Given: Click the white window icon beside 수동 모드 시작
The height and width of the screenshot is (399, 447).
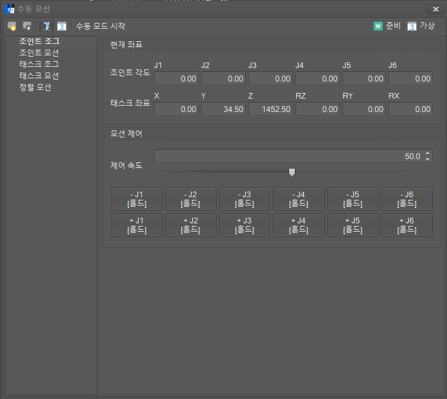Looking at the screenshot, I should click(62, 26).
